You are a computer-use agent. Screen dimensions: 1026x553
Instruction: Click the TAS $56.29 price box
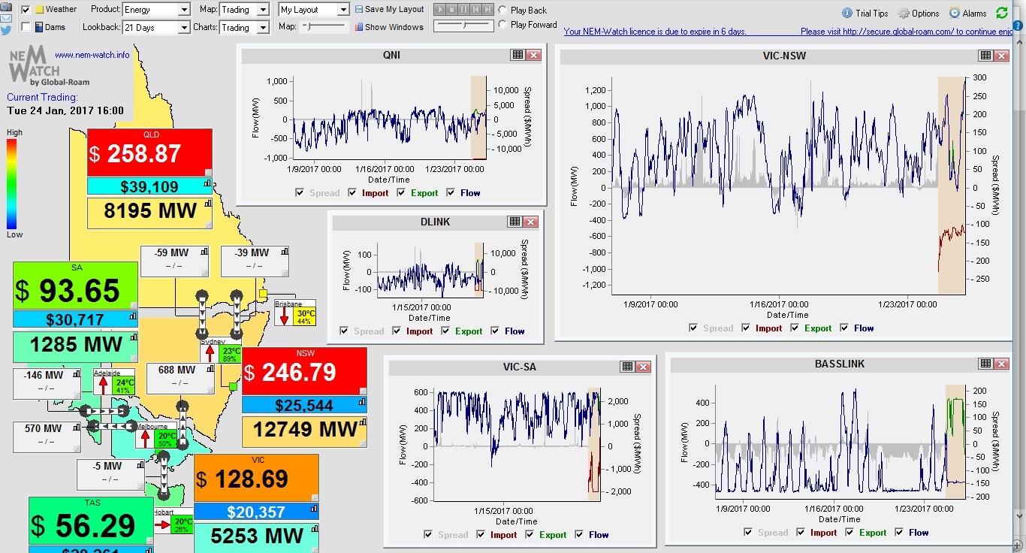(92, 522)
